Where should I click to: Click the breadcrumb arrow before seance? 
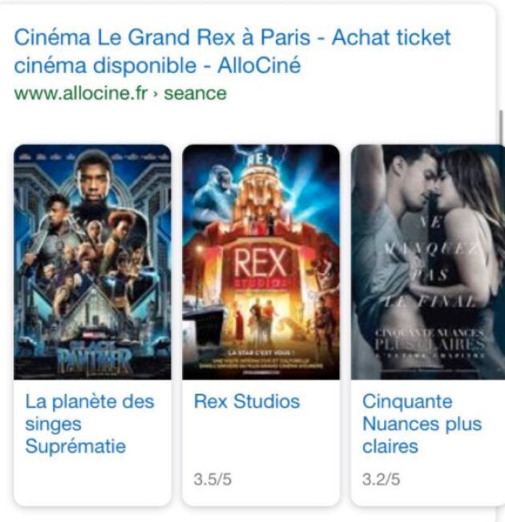coord(155,94)
